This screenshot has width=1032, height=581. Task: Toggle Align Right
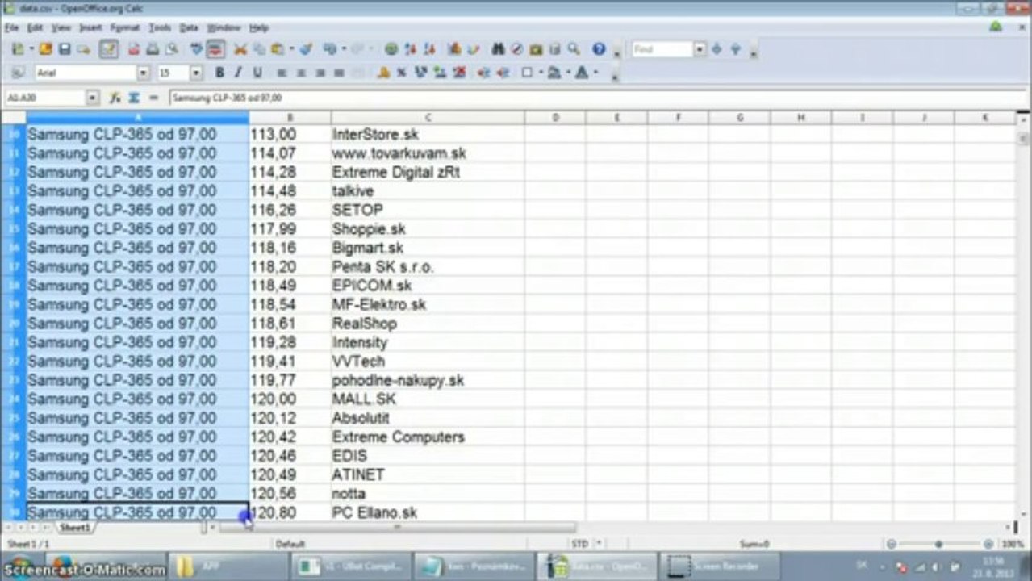[320, 73]
